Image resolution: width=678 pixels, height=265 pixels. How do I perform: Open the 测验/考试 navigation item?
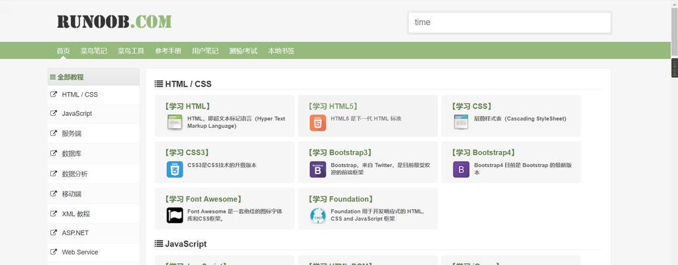click(243, 50)
